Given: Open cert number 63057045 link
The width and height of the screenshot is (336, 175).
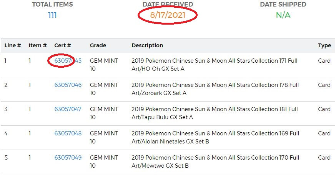Looking at the screenshot, I should 68,61.
